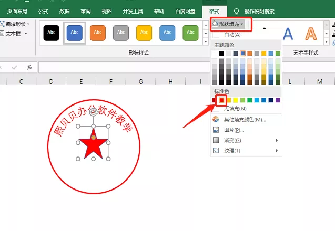Pick the dark red standard color
Viewport: 335px width, 231px height.
(214, 100)
